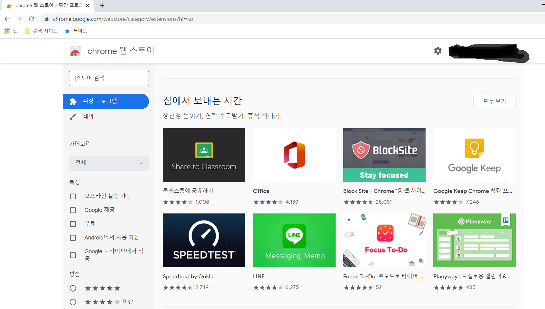Click the Planyway : 트렐로용 캘린더 title

(473, 276)
